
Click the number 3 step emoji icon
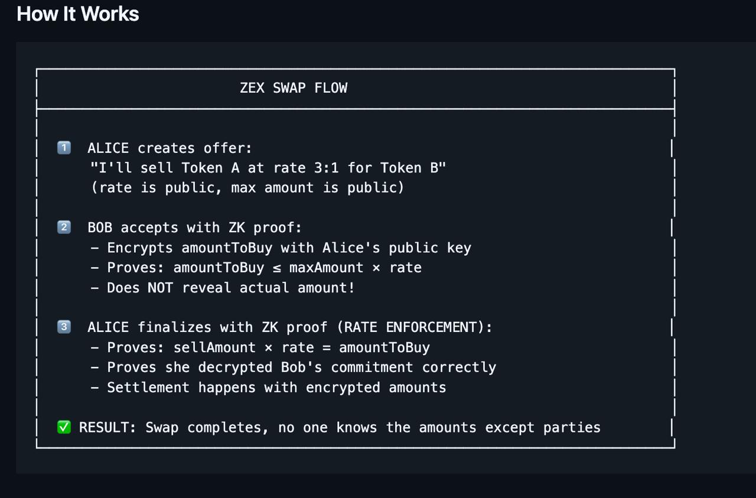pos(64,327)
